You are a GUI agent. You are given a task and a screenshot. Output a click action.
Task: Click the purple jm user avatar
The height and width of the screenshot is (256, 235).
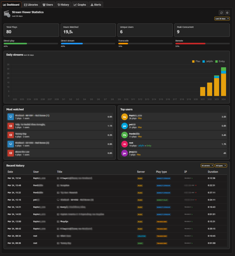coord(125,153)
